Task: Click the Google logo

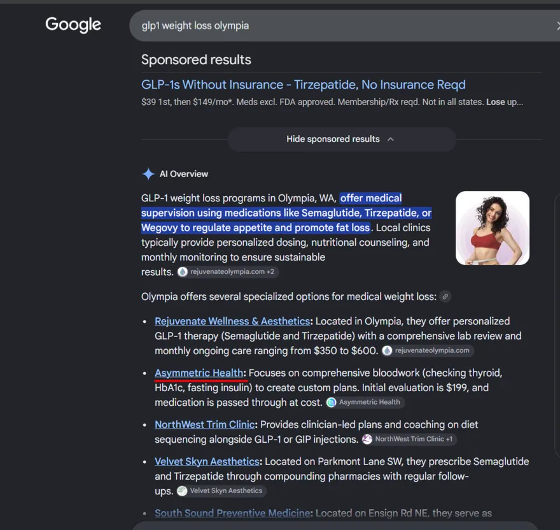Action: pyautogui.click(x=73, y=25)
